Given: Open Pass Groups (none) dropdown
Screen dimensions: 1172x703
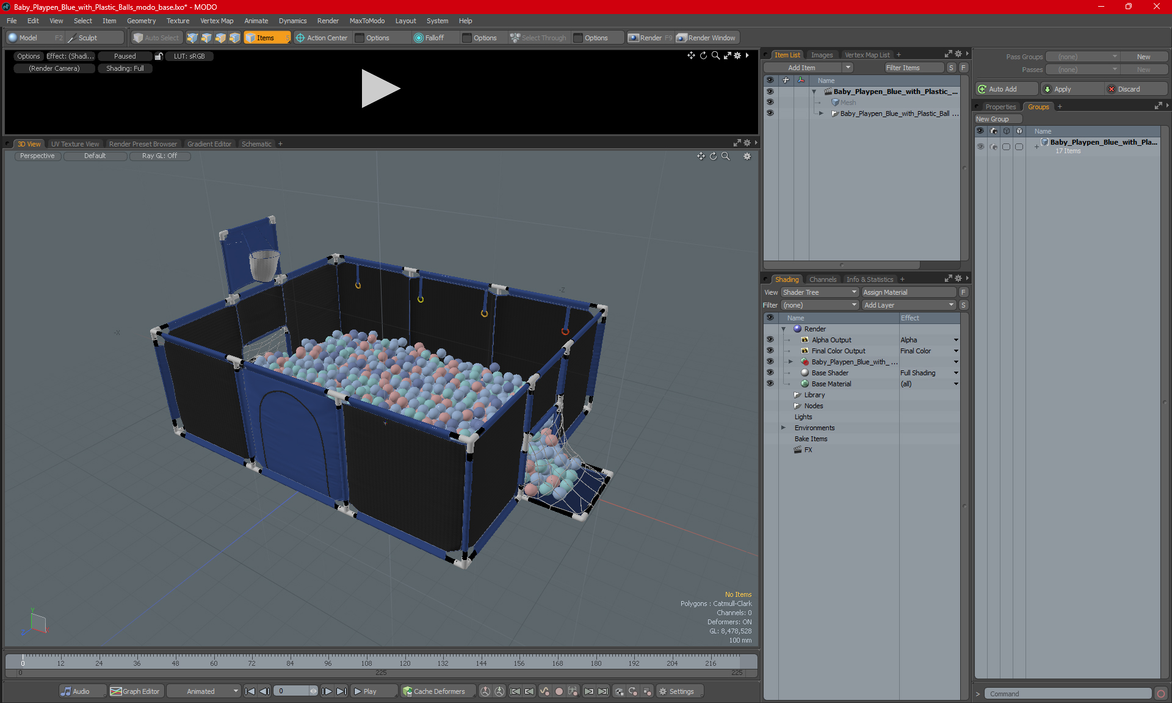Looking at the screenshot, I should pyautogui.click(x=1082, y=57).
